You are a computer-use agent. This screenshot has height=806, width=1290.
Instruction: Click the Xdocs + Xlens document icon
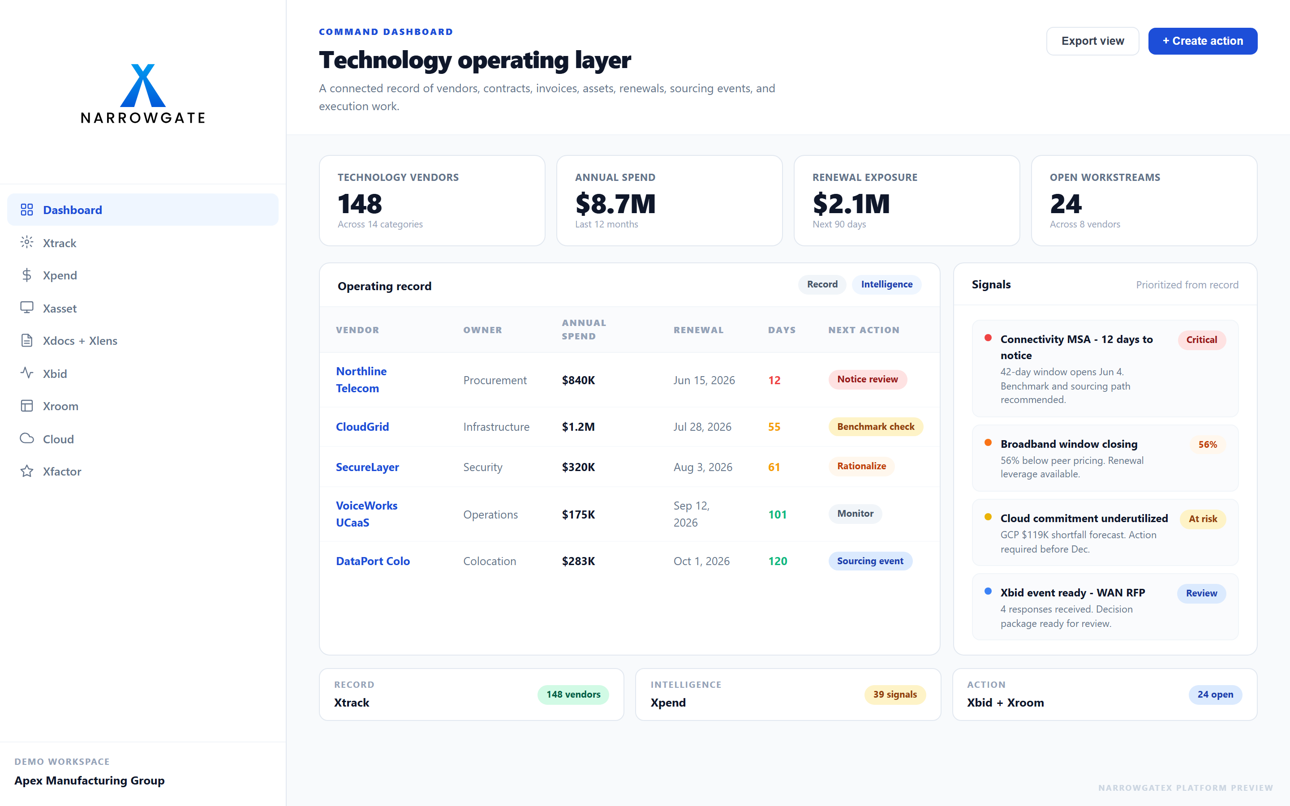coord(27,341)
